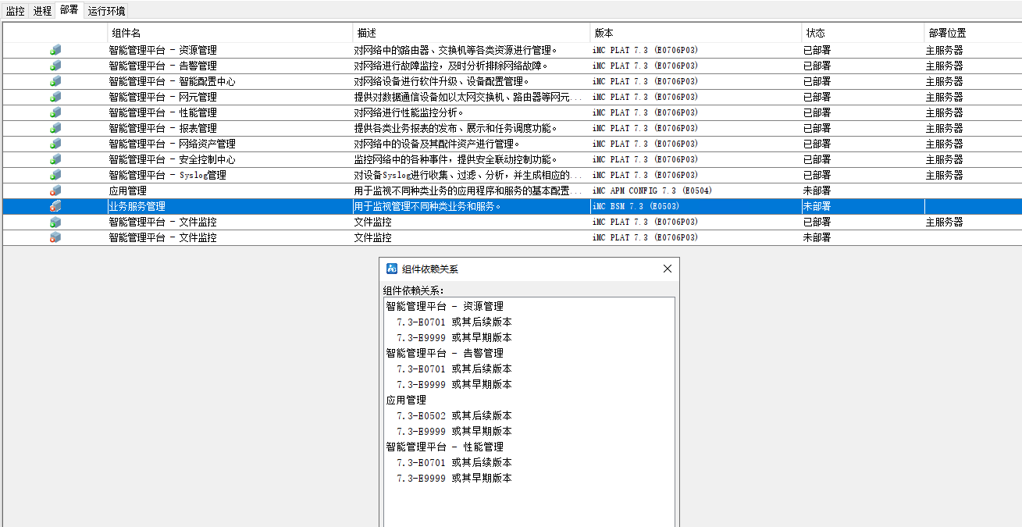Click 主服务器 location in 资源管理 row
Image resolution: width=1022 pixels, height=527 pixels.
pyautogui.click(x=944, y=50)
